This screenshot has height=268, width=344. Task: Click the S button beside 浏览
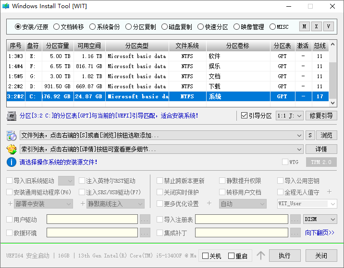310,136
